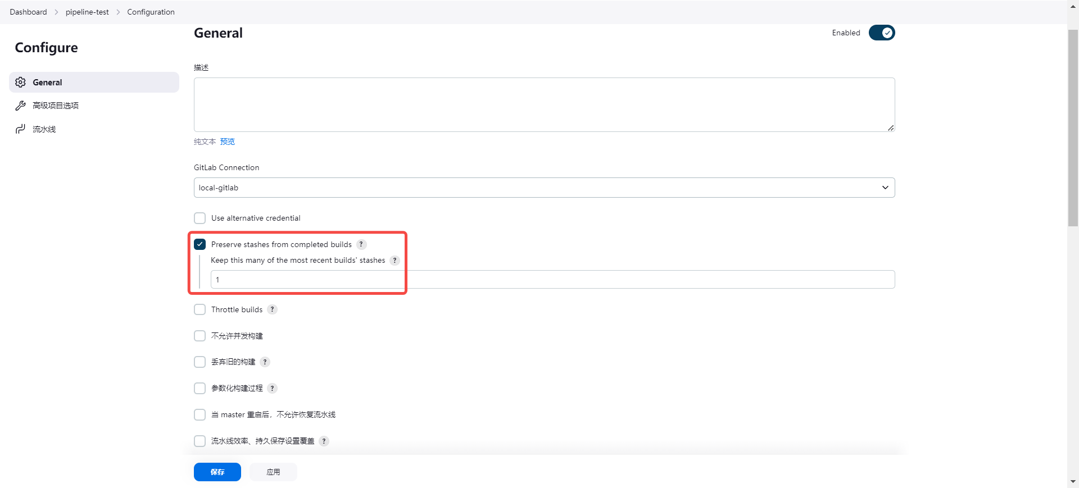Open help for Preserve stashes from completed builds
This screenshot has height=488, width=1079.
coord(361,244)
